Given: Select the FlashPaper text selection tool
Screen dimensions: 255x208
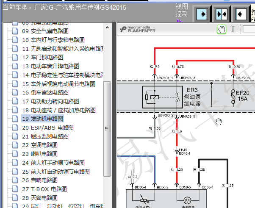Looking at the screenshot, I should point(233,29).
